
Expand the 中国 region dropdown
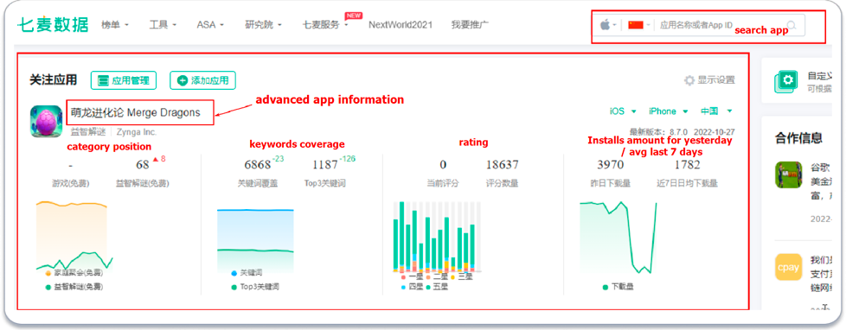(x=716, y=111)
